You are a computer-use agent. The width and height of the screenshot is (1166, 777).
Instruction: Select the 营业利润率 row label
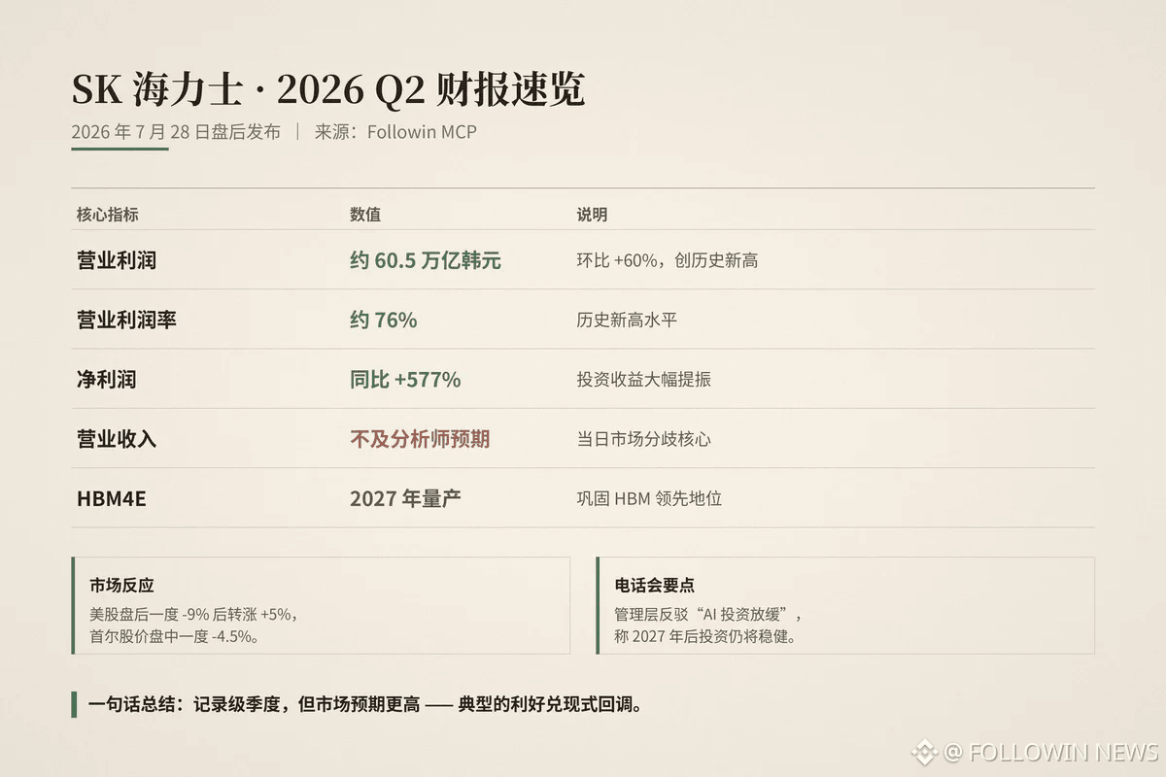tap(126, 320)
